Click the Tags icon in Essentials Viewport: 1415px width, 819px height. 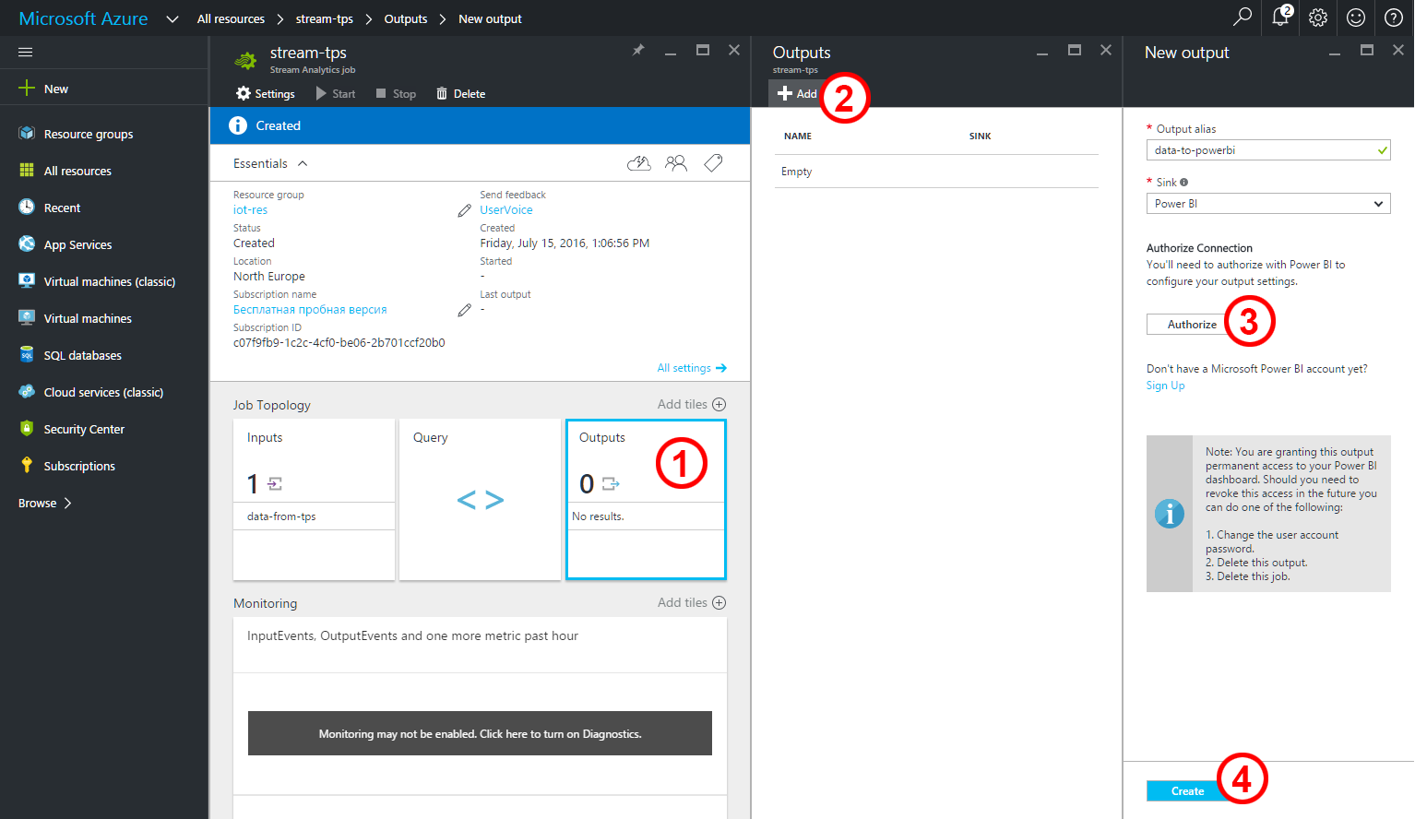click(713, 163)
